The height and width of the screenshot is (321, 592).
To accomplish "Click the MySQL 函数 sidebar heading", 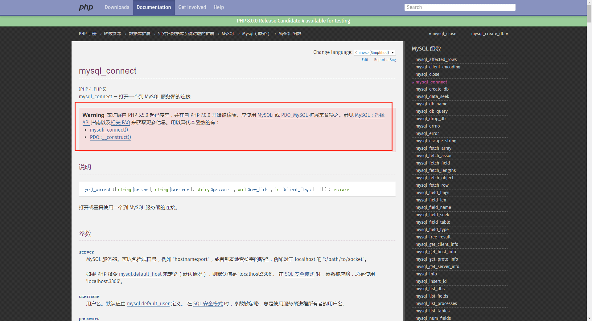I will click(426, 49).
